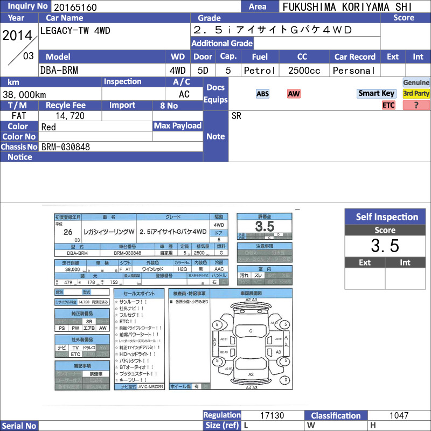Click the Size (ref) label
The image size is (431, 431).
point(222,425)
